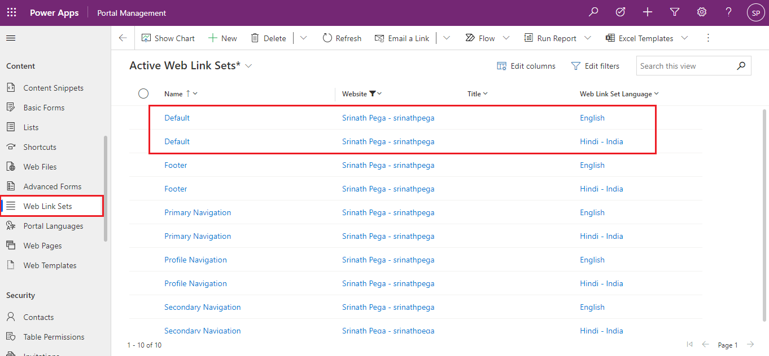Open the settings gear icon
Screen dimensions: 769x356
coord(702,12)
